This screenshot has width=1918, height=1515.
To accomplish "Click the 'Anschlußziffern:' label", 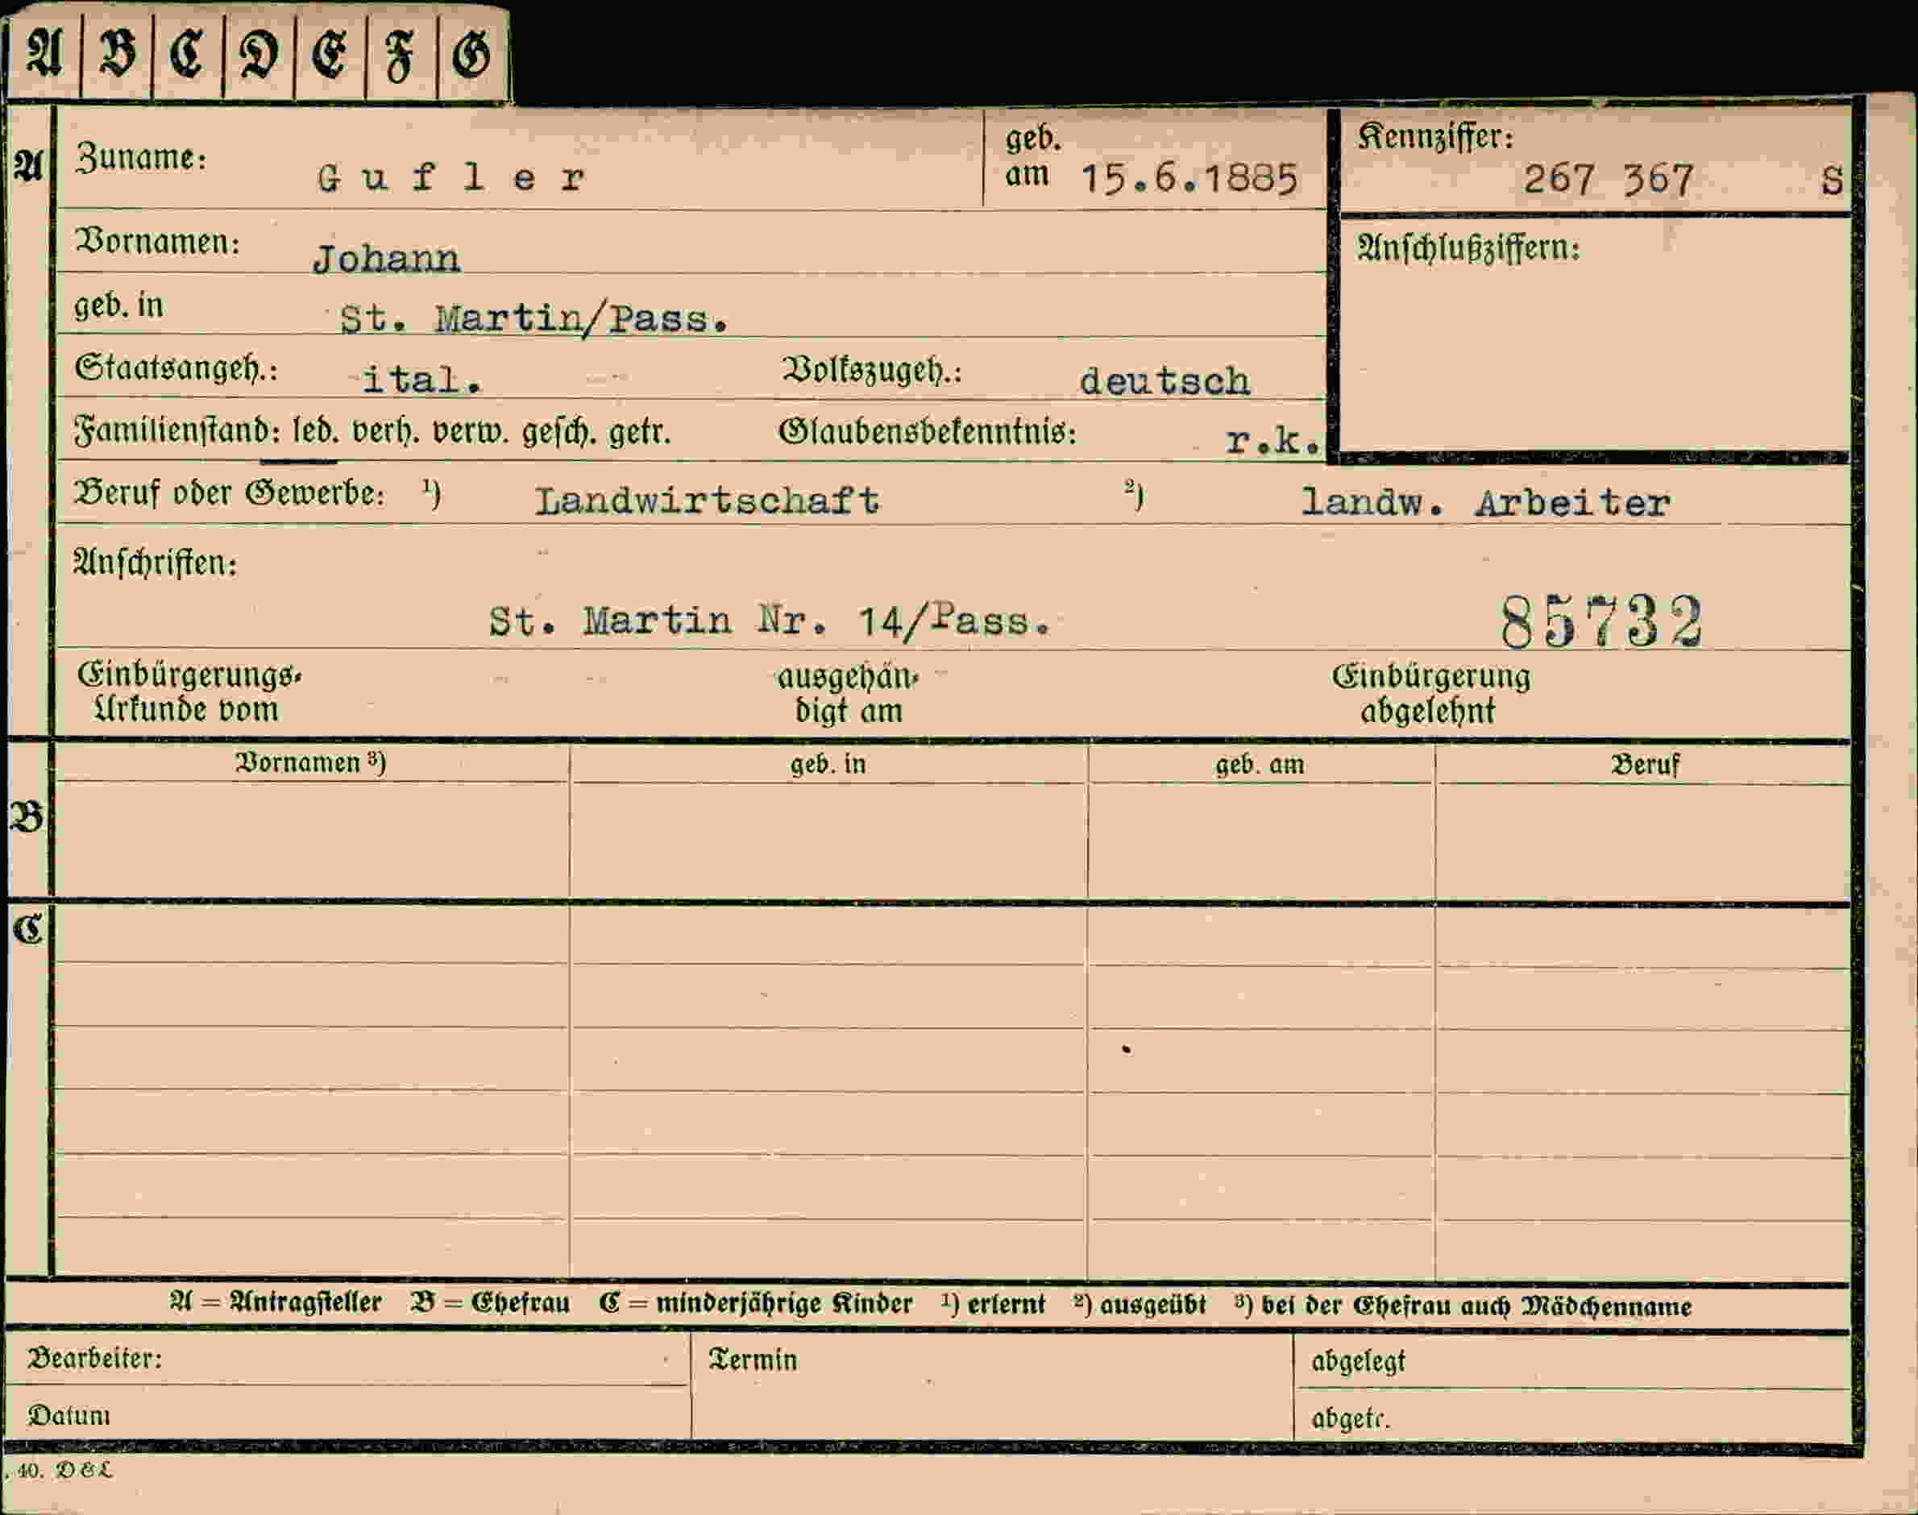I will 1469,248.
